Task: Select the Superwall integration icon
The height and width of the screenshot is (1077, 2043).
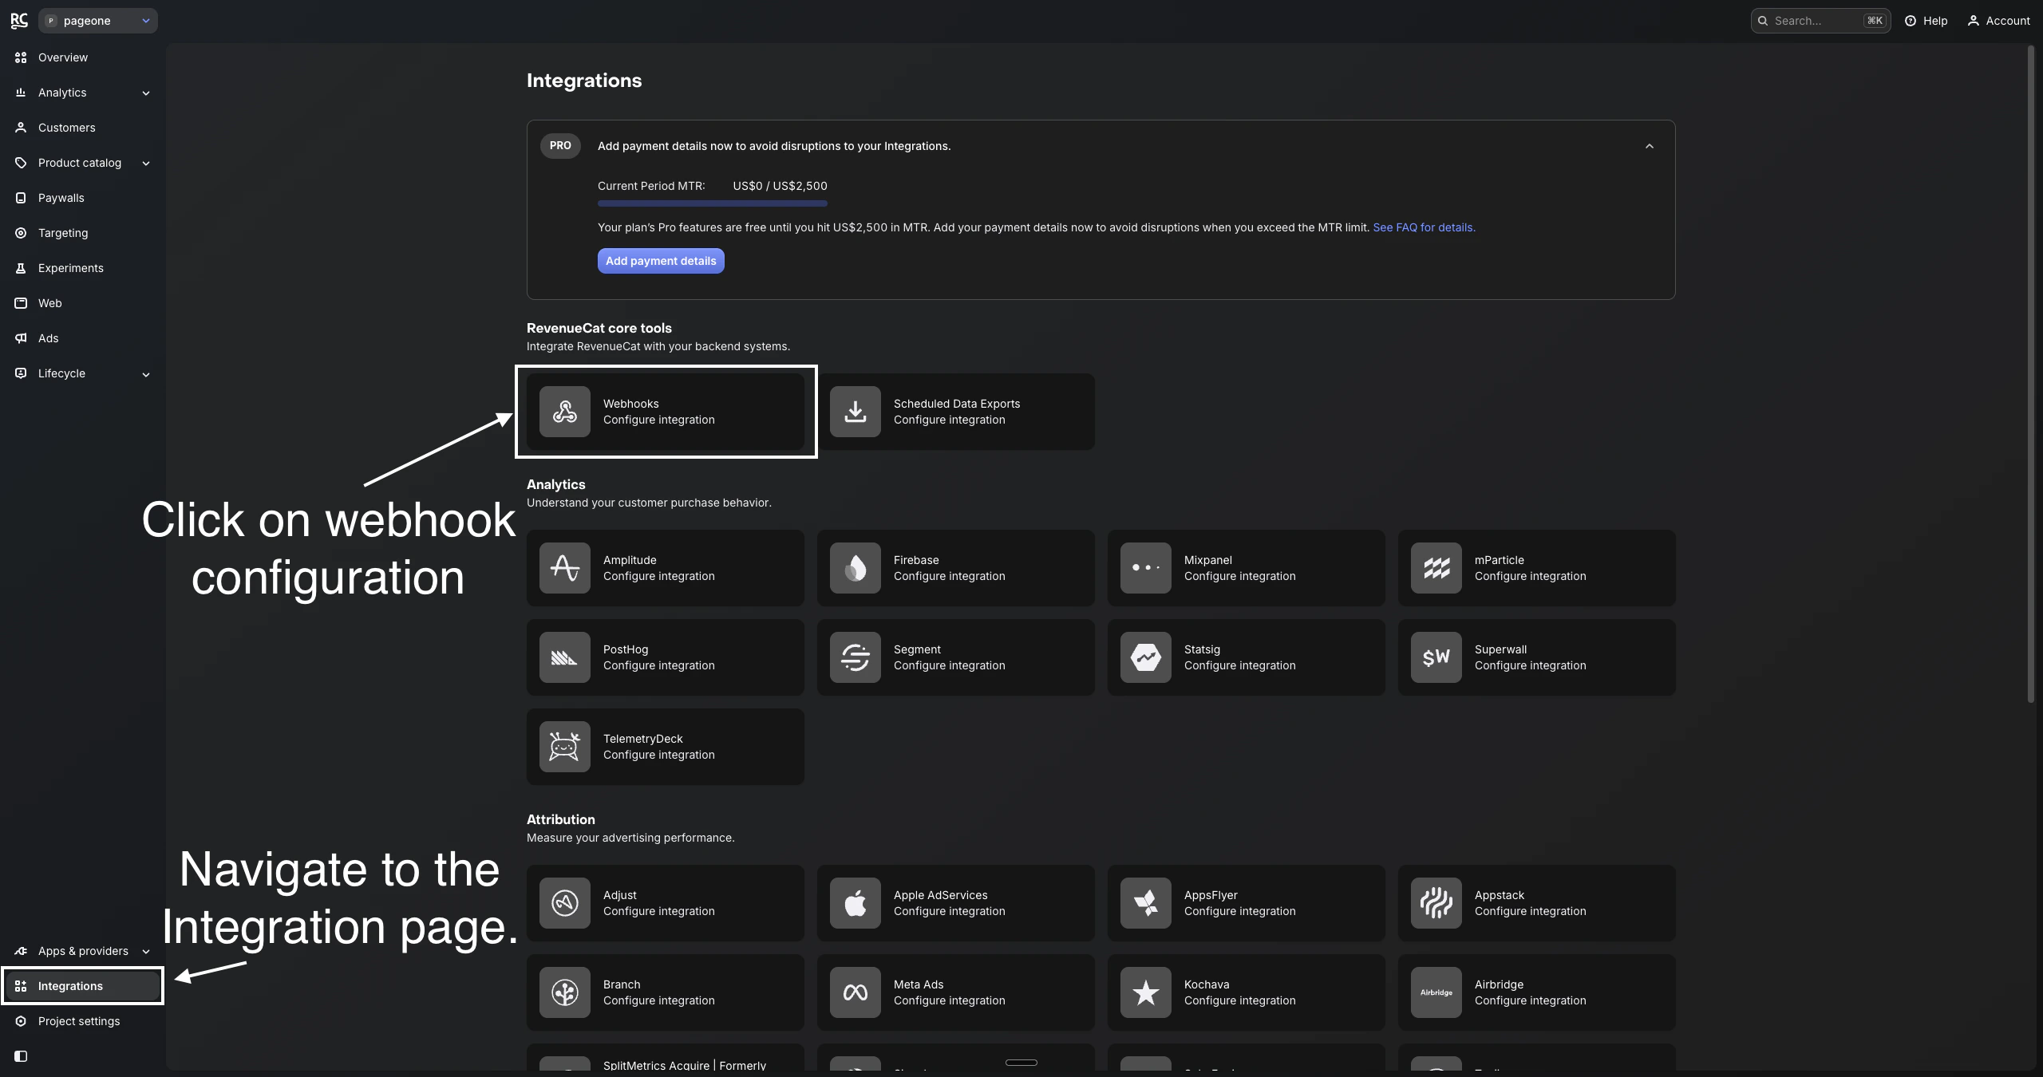Action: point(1435,657)
